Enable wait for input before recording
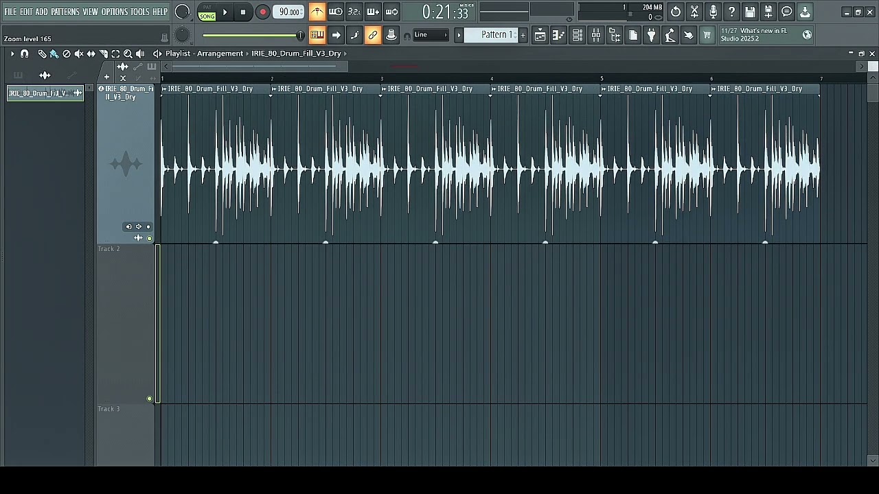The height and width of the screenshot is (494, 879). coord(335,12)
